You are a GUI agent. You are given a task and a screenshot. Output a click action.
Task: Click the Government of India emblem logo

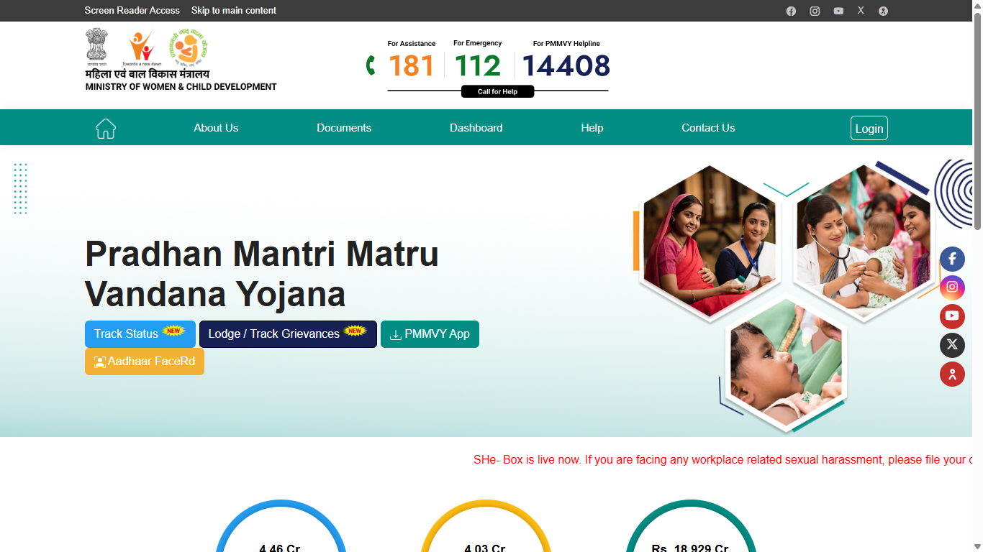pyautogui.click(x=96, y=45)
